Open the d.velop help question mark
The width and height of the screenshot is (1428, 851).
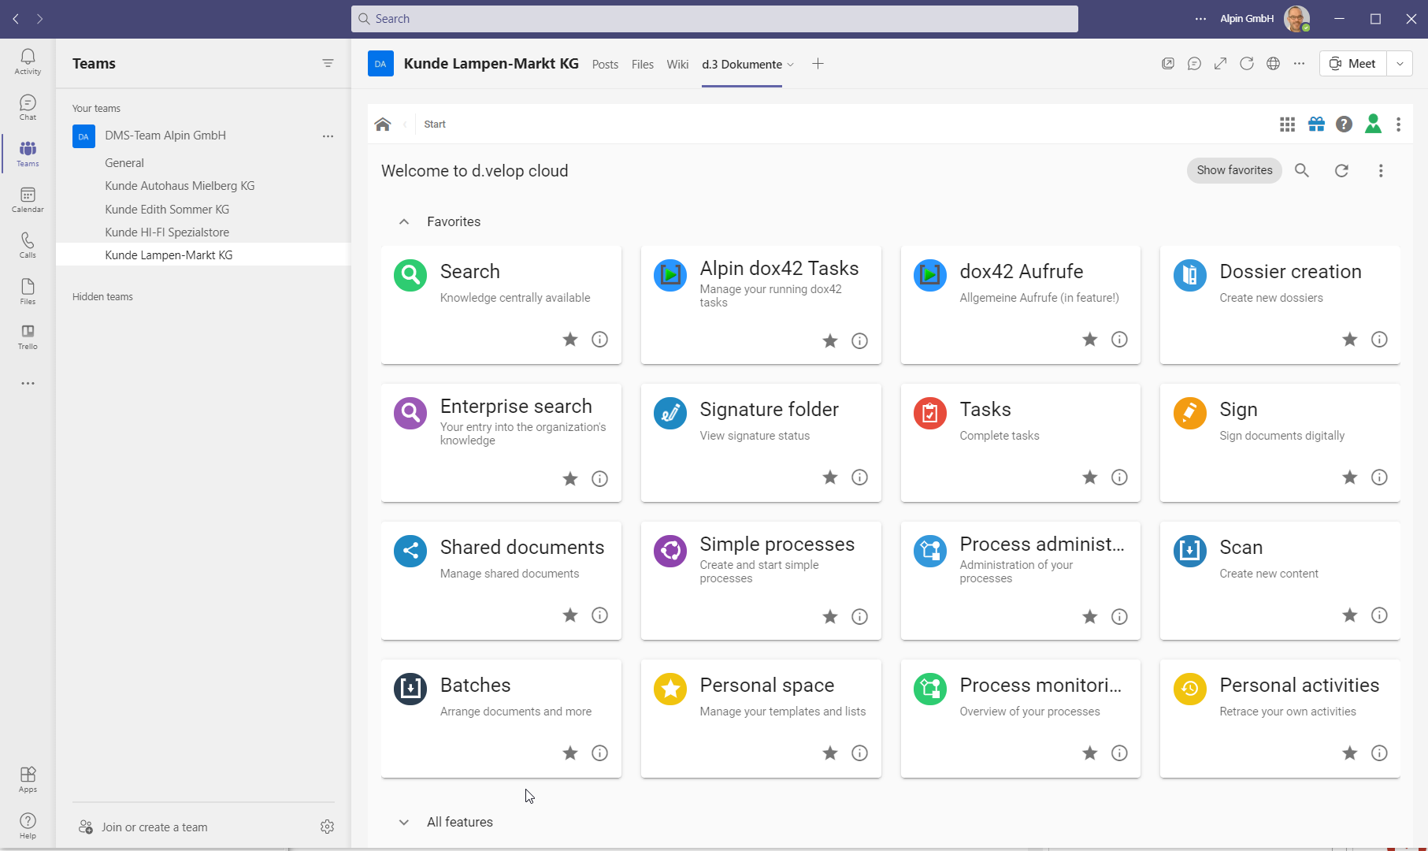[1345, 124]
